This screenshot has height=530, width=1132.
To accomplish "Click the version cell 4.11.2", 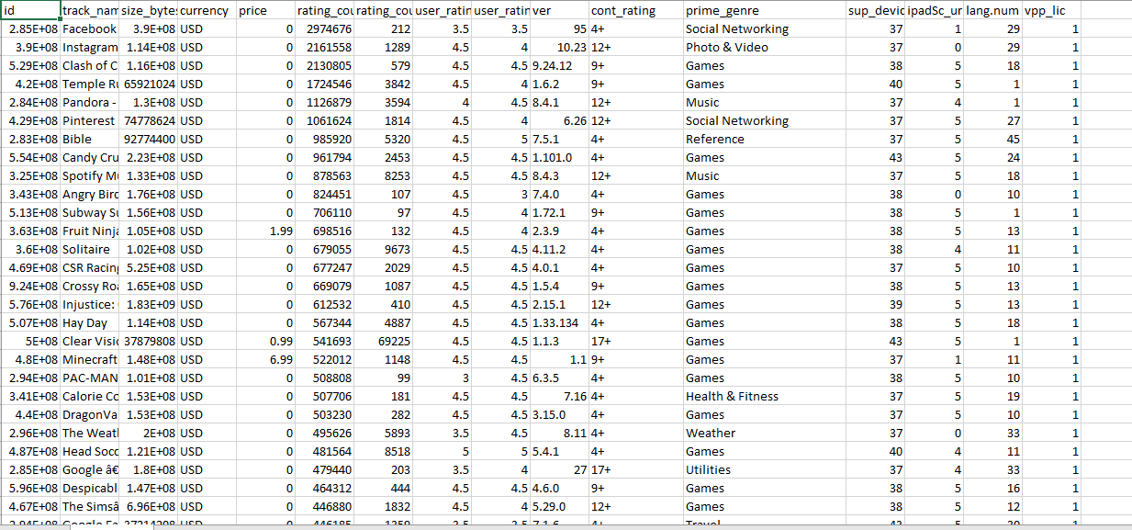I will [560, 250].
